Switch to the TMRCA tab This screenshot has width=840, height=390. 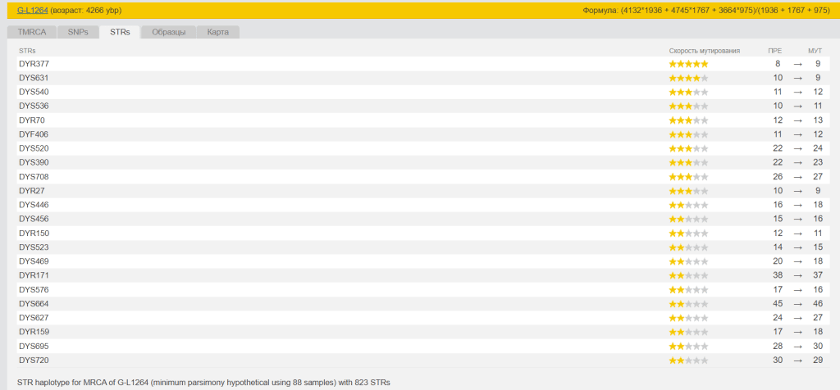pyautogui.click(x=32, y=32)
